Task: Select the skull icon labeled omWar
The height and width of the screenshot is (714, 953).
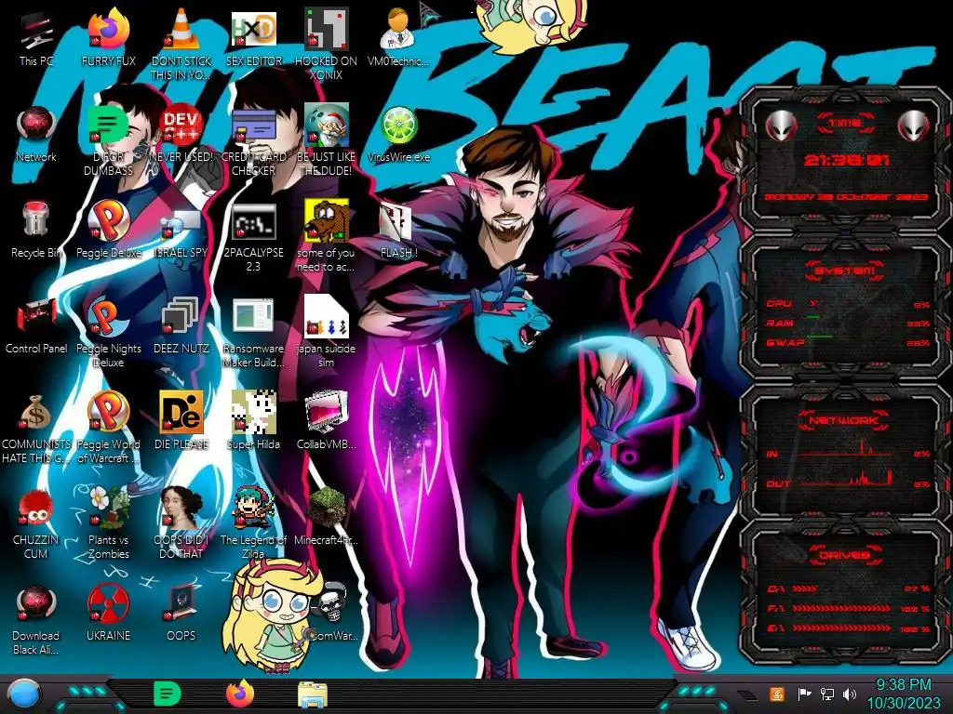Action: click(x=332, y=603)
